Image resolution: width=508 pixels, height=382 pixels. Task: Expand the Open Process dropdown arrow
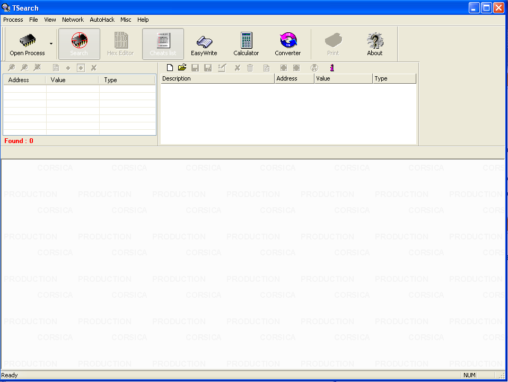51,43
